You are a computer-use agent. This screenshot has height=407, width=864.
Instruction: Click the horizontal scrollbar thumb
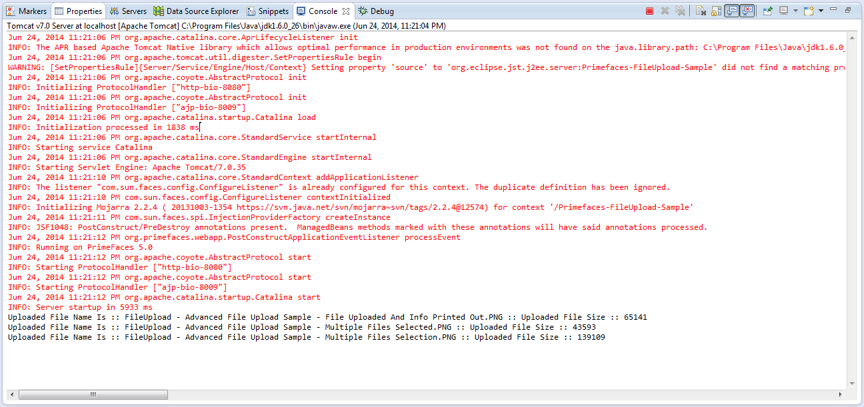pos(91,394)
